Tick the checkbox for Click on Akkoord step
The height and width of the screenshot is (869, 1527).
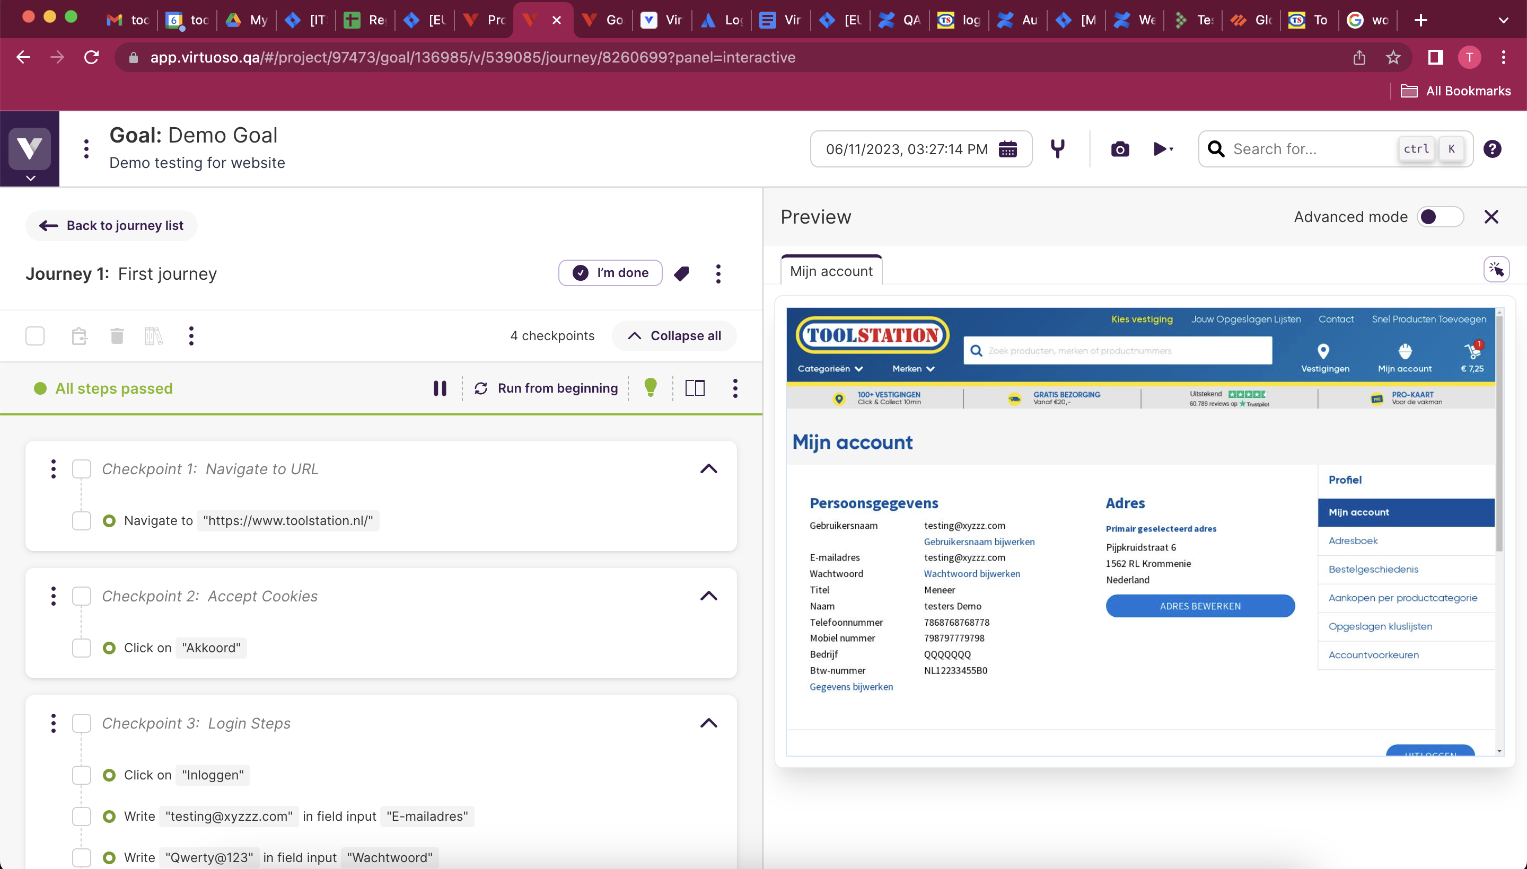click(x=81, y=648)
